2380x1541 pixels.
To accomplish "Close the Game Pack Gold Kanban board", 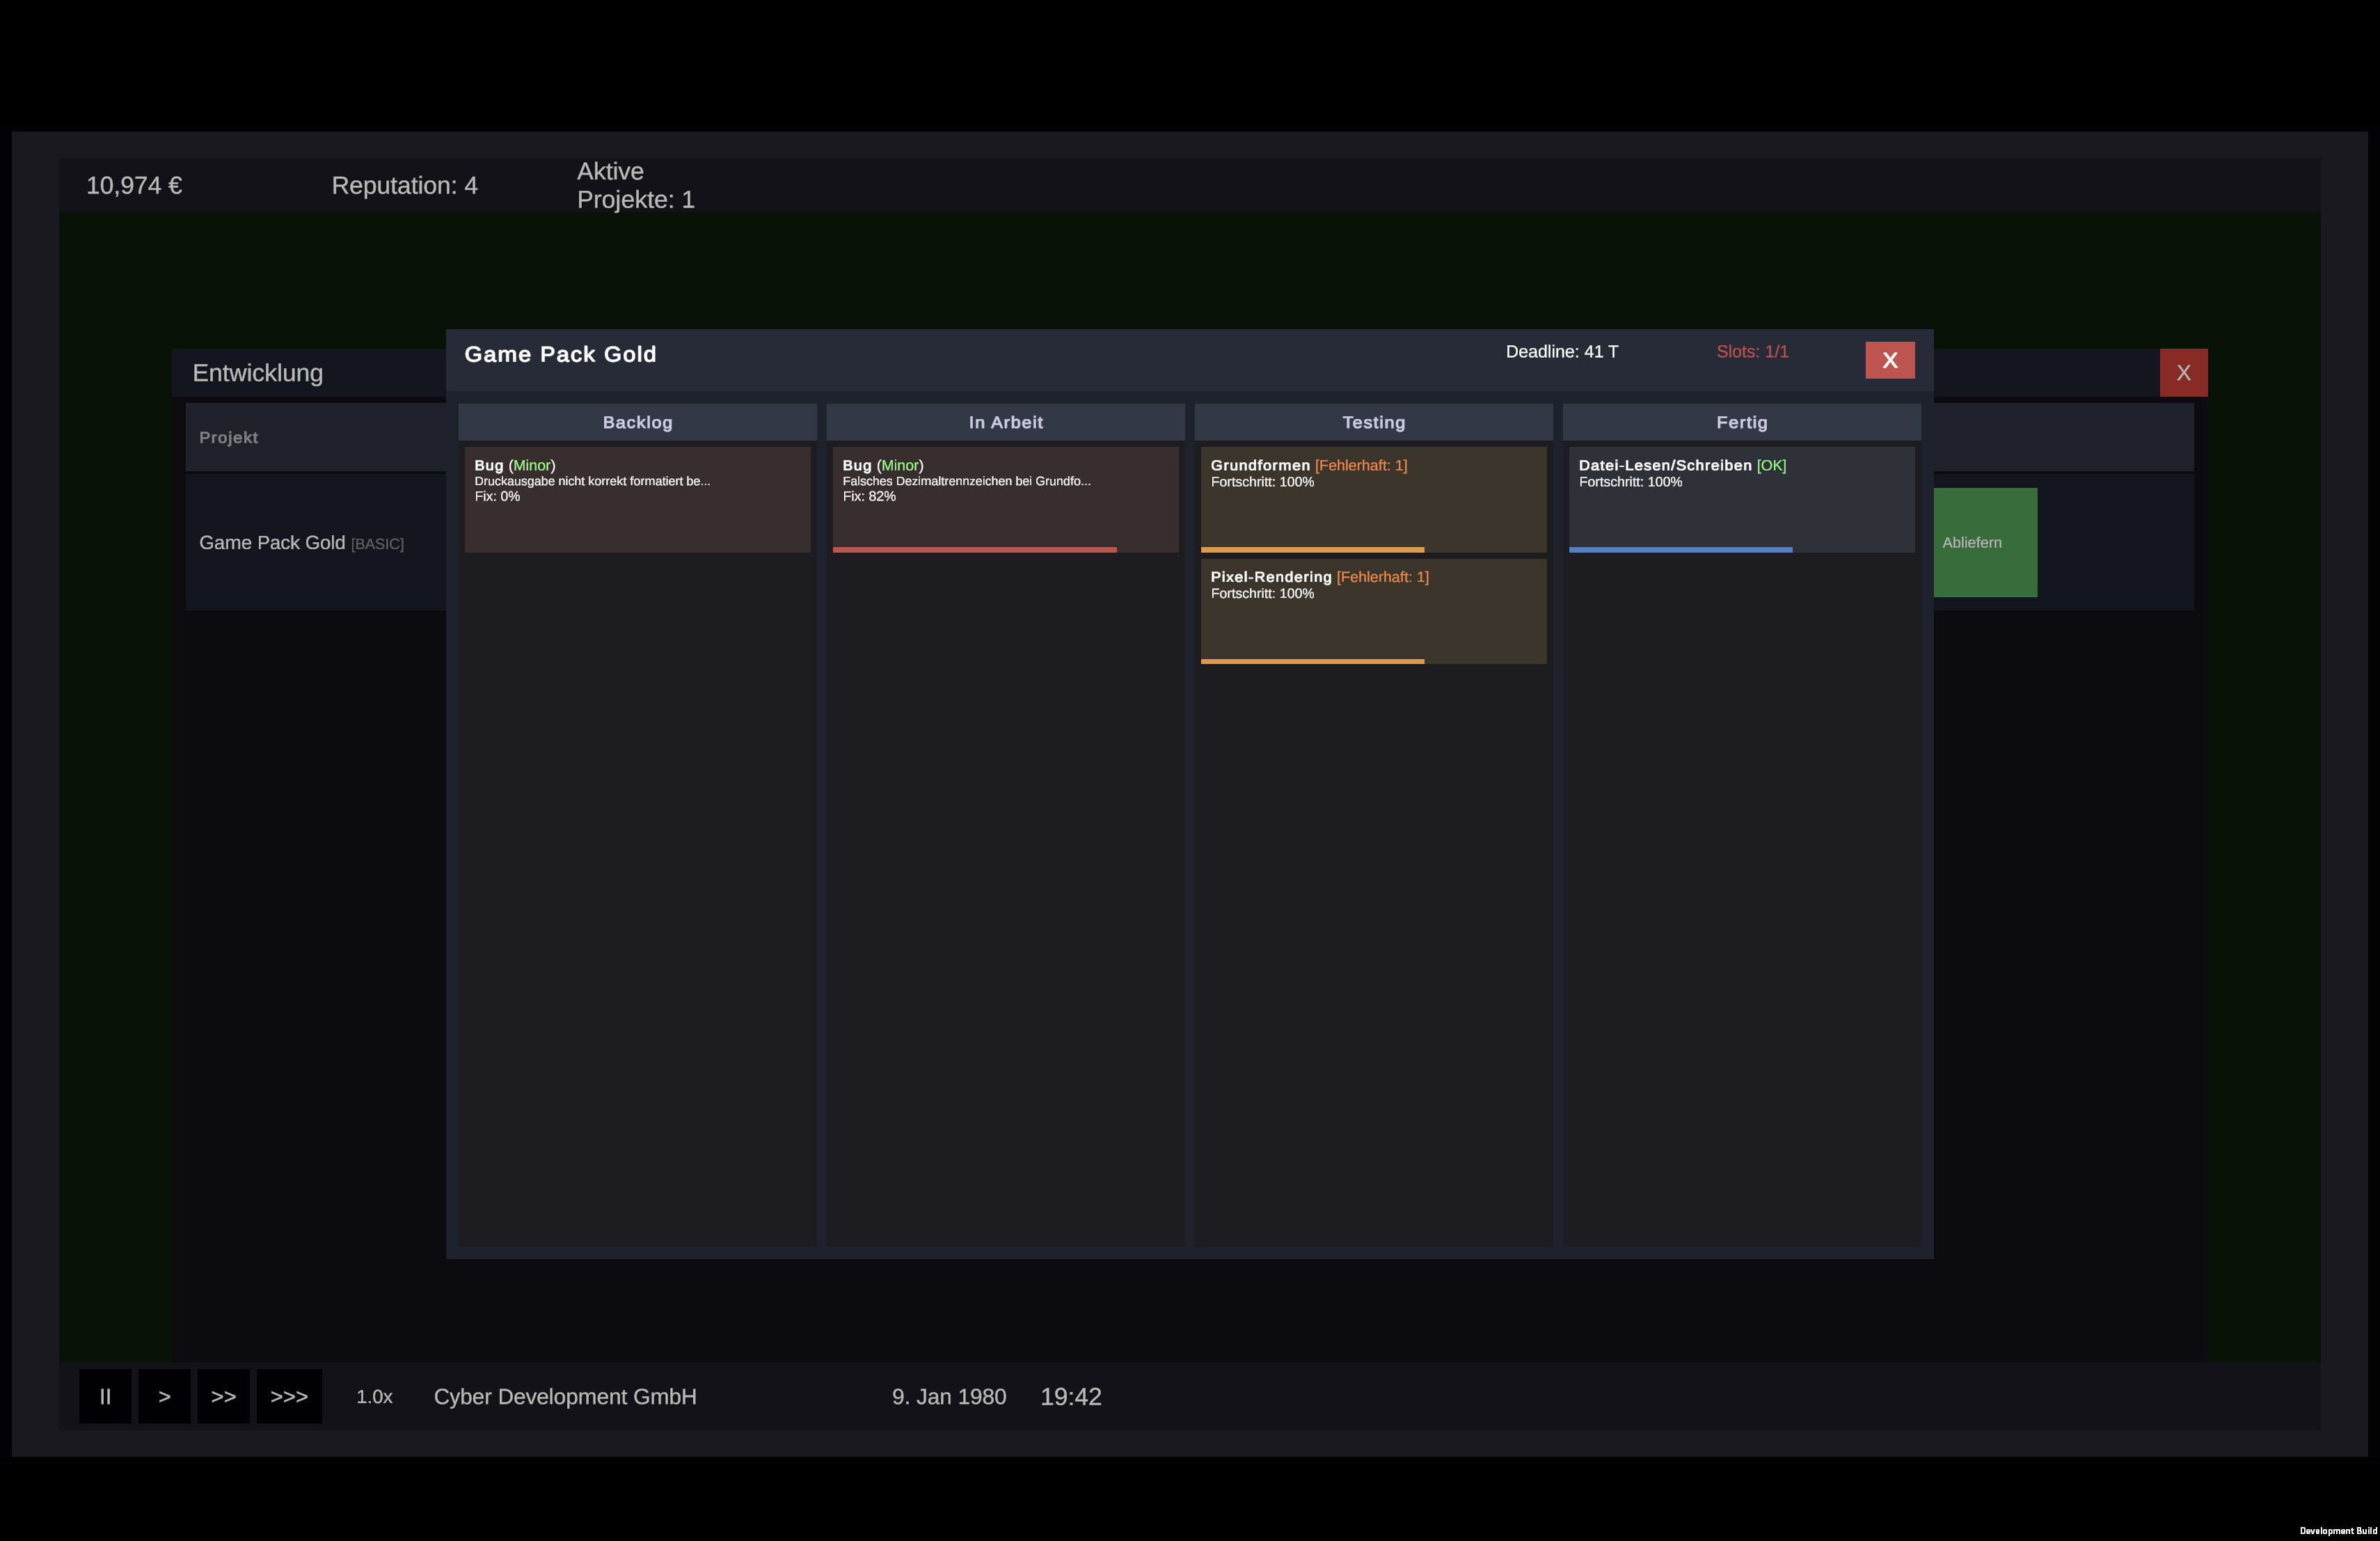I will [1890, 360].
